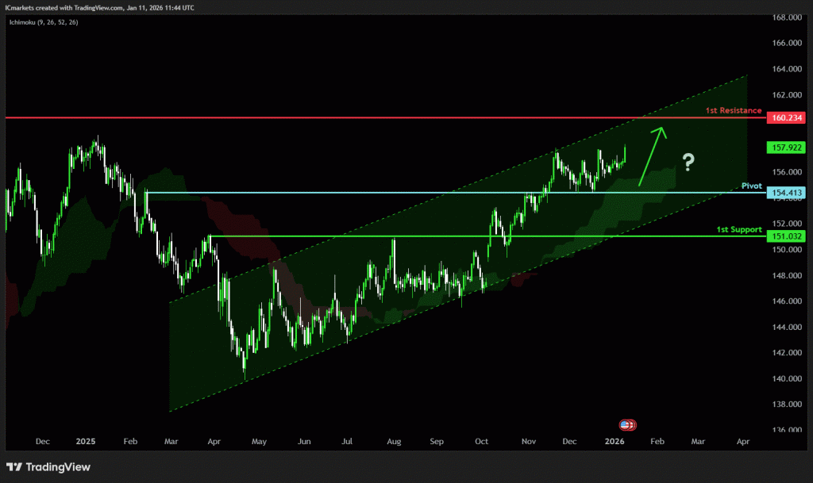The width and height of the screenshot is (813, 483).
Task: Open the Ichimoku (9, 26, 52, 26) indicator label
Action: pyautogui.click(x=44, y=21)
